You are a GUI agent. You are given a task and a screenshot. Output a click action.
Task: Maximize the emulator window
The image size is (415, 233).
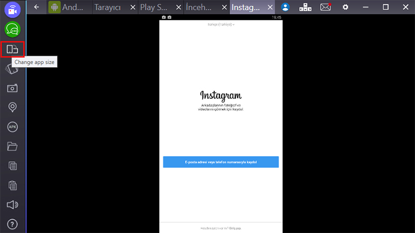tap(385, 7)
